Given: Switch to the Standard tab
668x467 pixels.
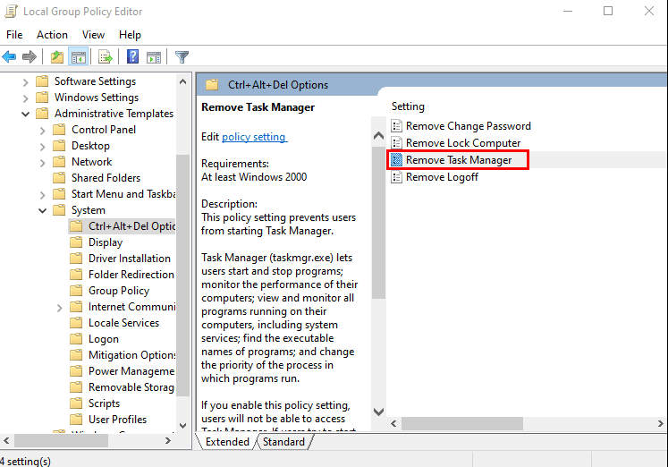Looking at the screenshot, I should (x=283, y=442).
